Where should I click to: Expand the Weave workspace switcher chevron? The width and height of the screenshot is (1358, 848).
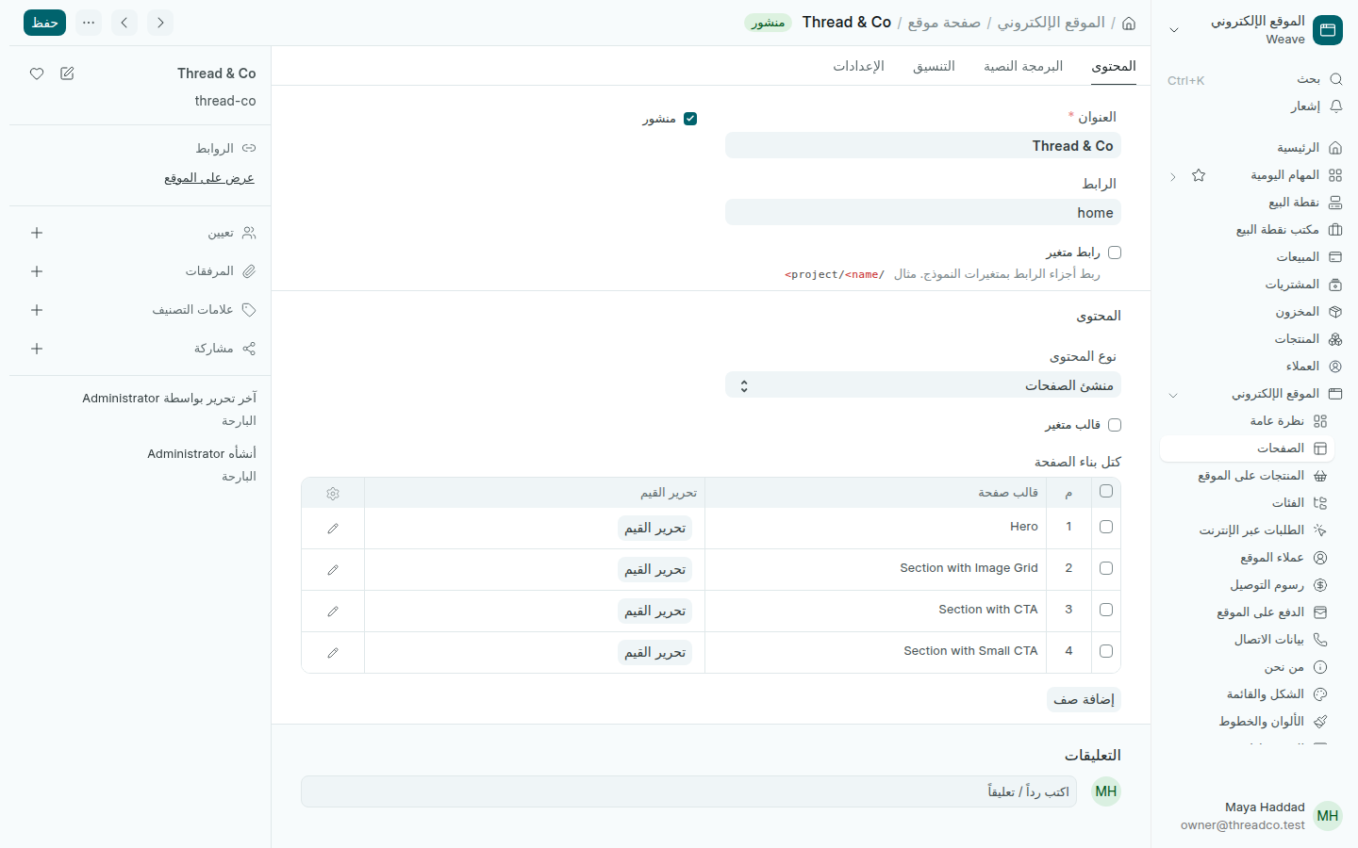(1174, 30)
